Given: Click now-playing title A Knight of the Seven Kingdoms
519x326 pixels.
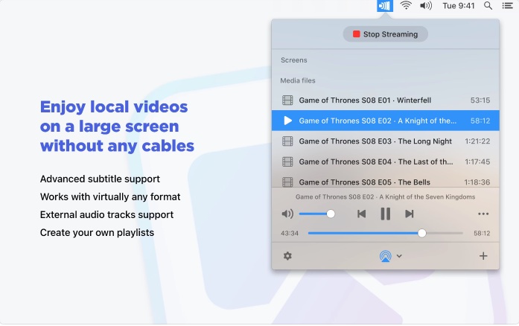Looking at the screenshot, I should 385,197.
